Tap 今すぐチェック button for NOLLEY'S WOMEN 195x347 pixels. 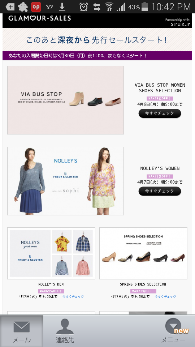[x=160, y=191]
